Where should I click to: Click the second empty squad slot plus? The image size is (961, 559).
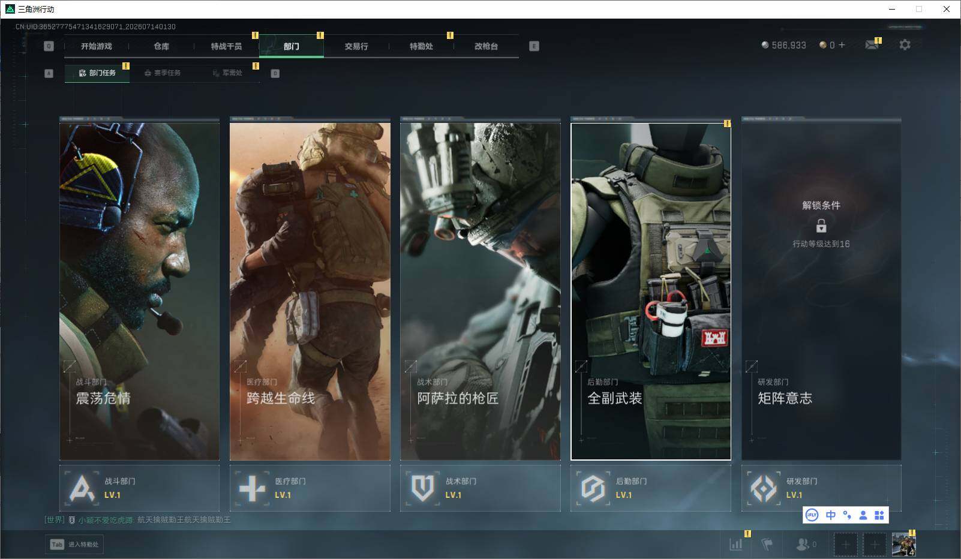pyautogui.click(x=875, y=545)
